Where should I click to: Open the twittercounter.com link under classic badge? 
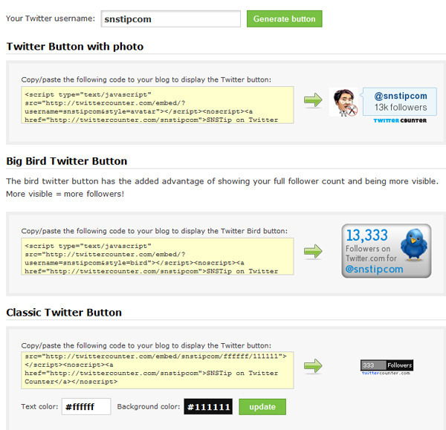(x=386, y=373)
